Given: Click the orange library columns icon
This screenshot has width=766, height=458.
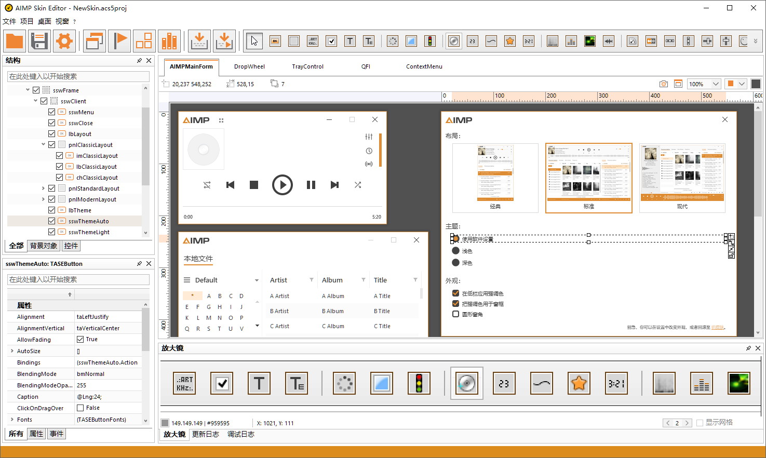Looking at the screenshot, I should [x=169, y=41].
